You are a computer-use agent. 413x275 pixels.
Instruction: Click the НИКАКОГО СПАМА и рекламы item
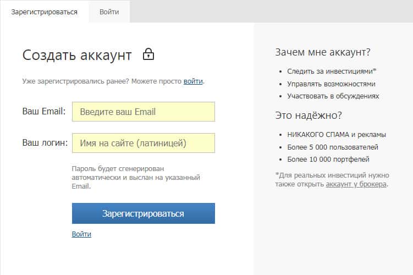(337, 135)
